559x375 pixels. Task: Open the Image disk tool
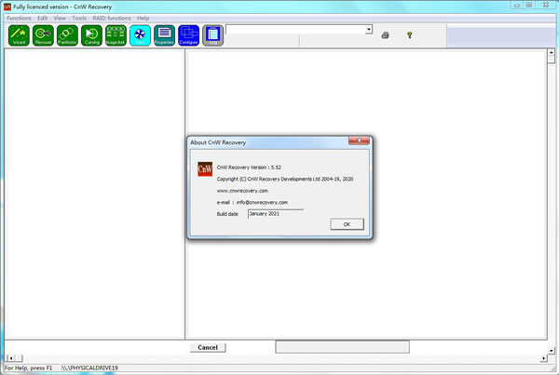tap(116, 35)
